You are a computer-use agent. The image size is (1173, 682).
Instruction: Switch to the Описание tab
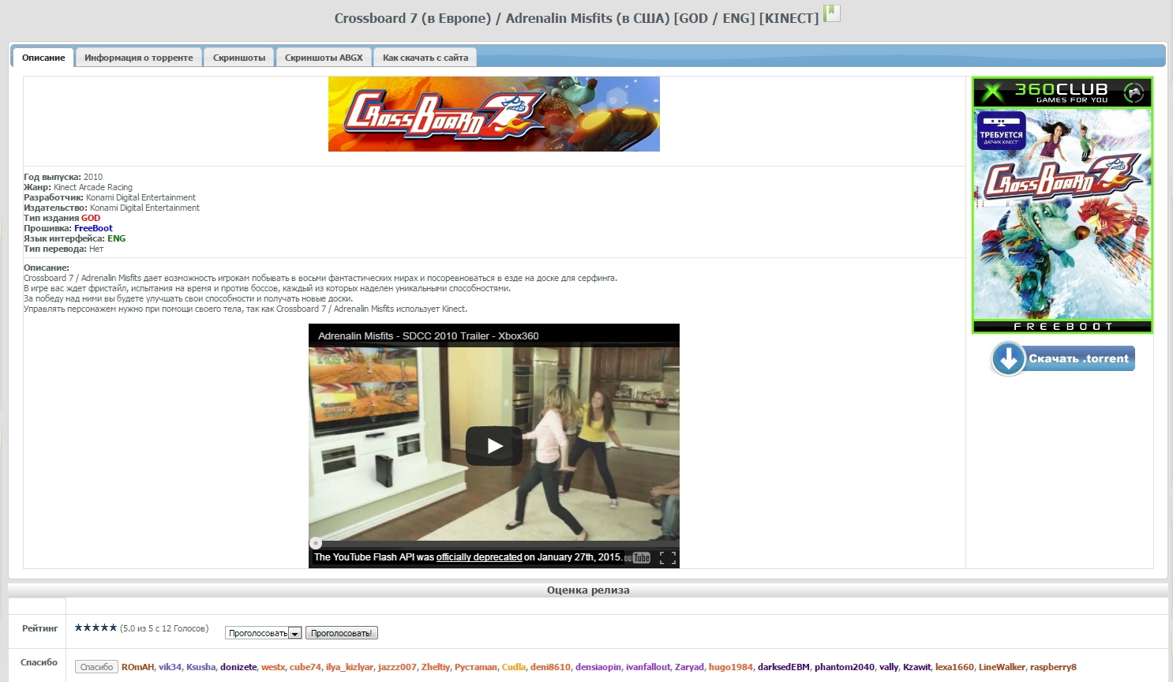pos(43,58)
